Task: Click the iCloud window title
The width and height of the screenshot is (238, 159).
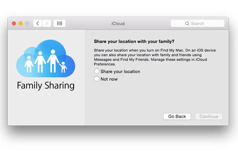Action: [118, 24]
